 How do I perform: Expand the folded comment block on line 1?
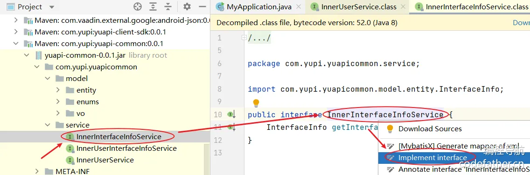click(244, 38)
